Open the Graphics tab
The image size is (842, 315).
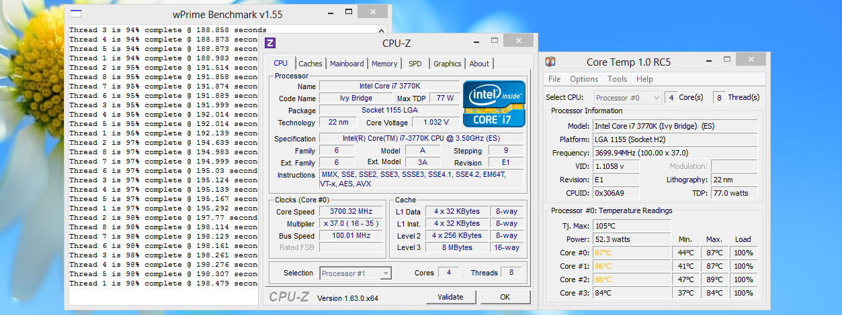447,64
